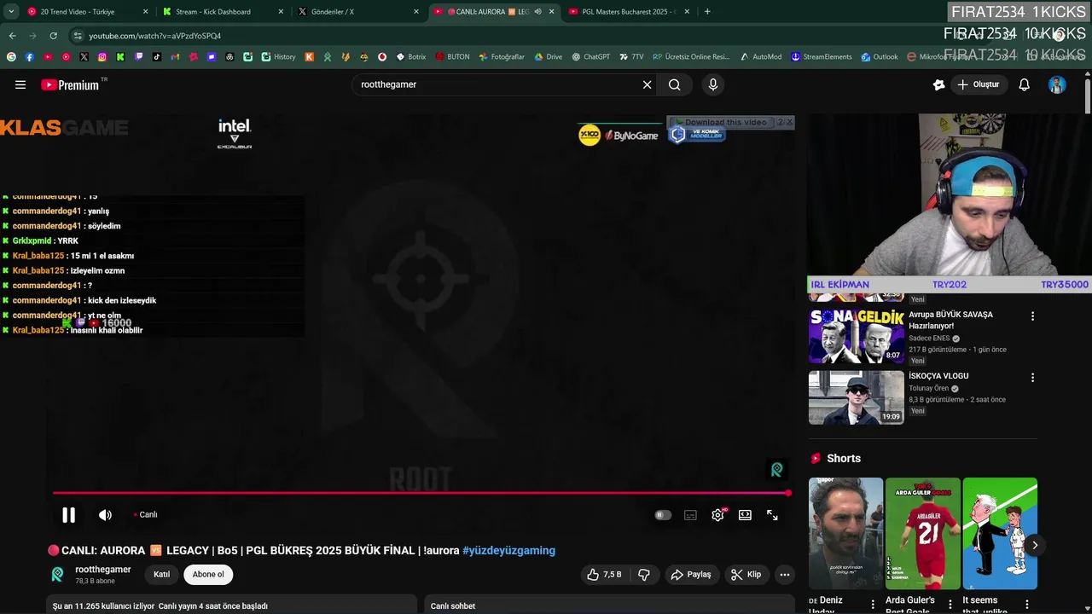Open options menu for Avrupa BÜYÜK SAVAŞA video
Image resolution: width=1092 pixels, height=614 pixels.
pos(1032,316)
